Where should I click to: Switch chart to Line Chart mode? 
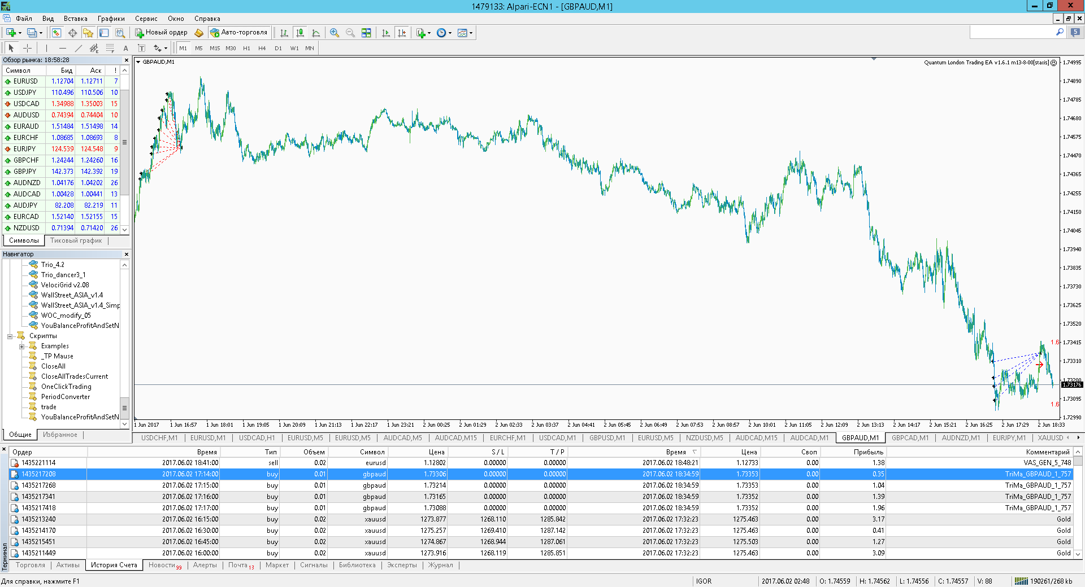coord(316,33)
